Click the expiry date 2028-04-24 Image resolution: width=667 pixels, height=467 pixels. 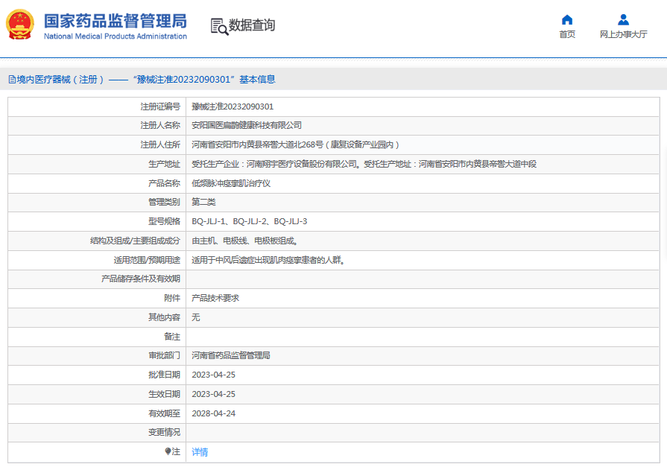tap(213, 413)
